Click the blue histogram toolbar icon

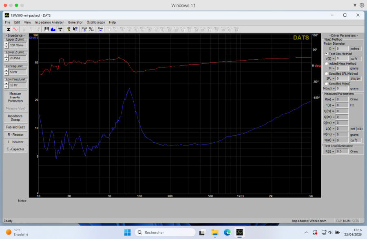coord(53,29)
